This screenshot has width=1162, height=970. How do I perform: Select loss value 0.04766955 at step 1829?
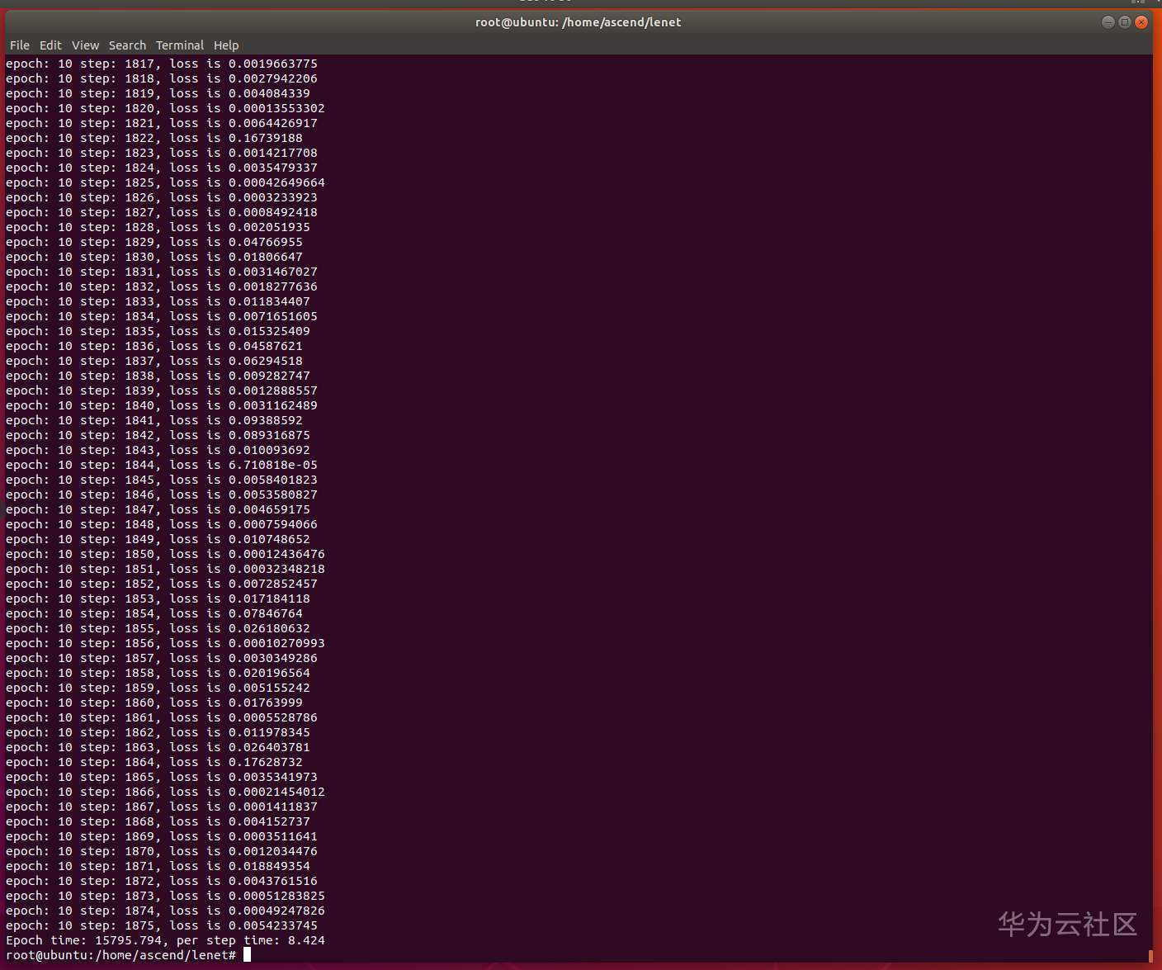tap(266, 242)
